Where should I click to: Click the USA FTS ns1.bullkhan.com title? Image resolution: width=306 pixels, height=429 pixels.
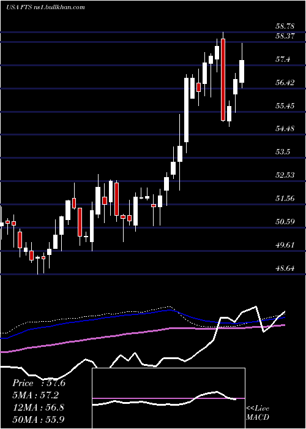tap(45, 7)
